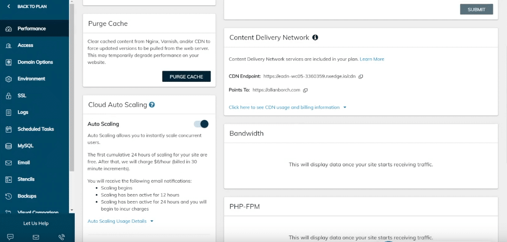Open the Access menu item
This screenshot has width=507, height=242.
coord(34,45)
